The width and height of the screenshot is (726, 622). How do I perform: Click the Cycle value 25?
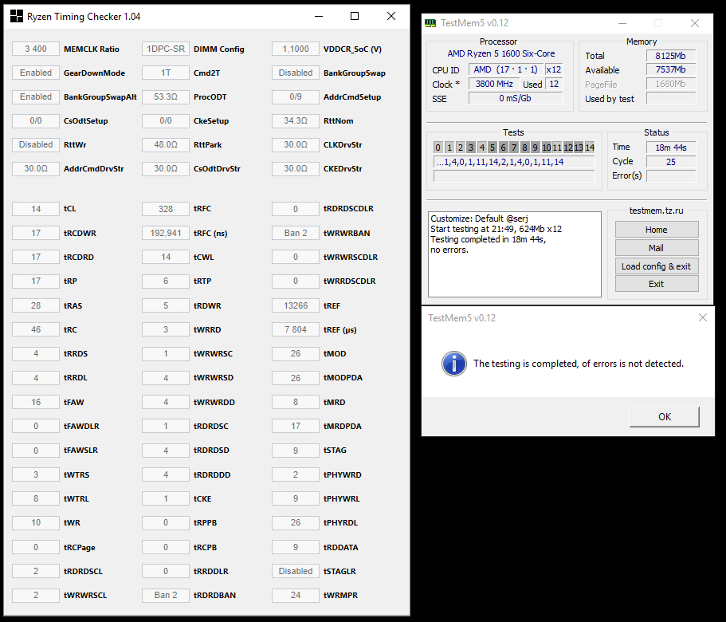pyautogui.click(x=670, y=162)
